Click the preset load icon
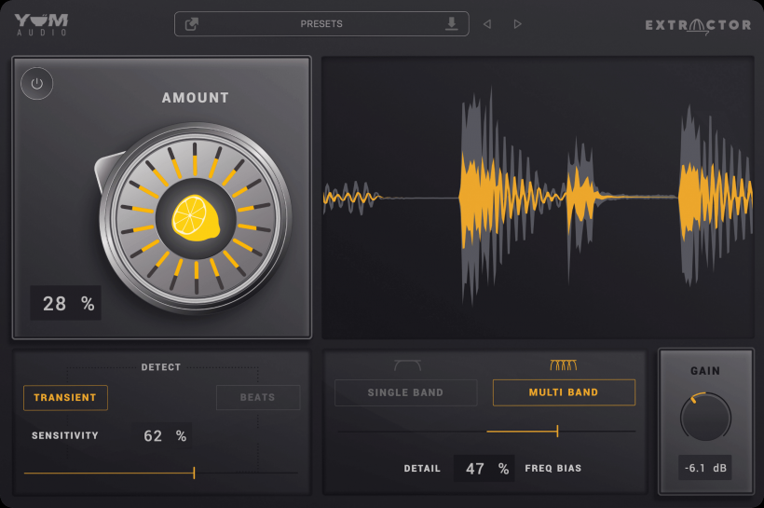Screen dimensions: 764x508 [192, 24]
